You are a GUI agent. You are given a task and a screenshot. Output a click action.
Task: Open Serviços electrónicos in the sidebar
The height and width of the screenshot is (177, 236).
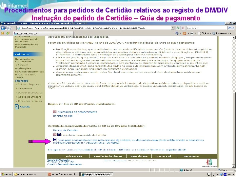[x=29, y=72]
